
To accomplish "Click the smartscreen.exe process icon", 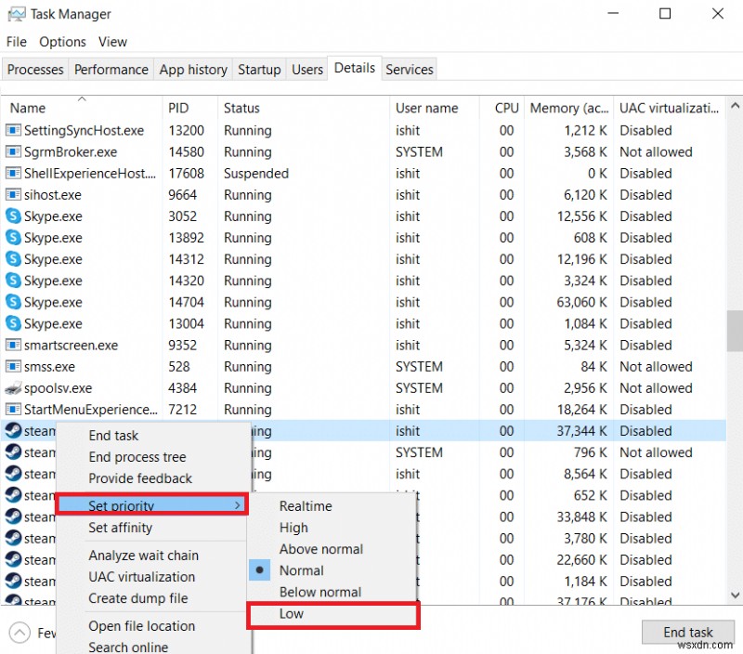I will (11, 345).
